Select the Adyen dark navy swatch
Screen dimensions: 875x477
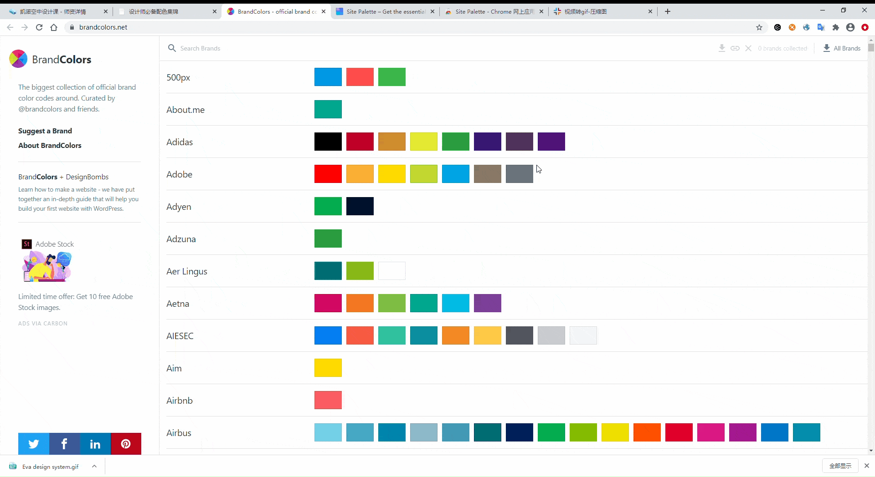[360, 206]
